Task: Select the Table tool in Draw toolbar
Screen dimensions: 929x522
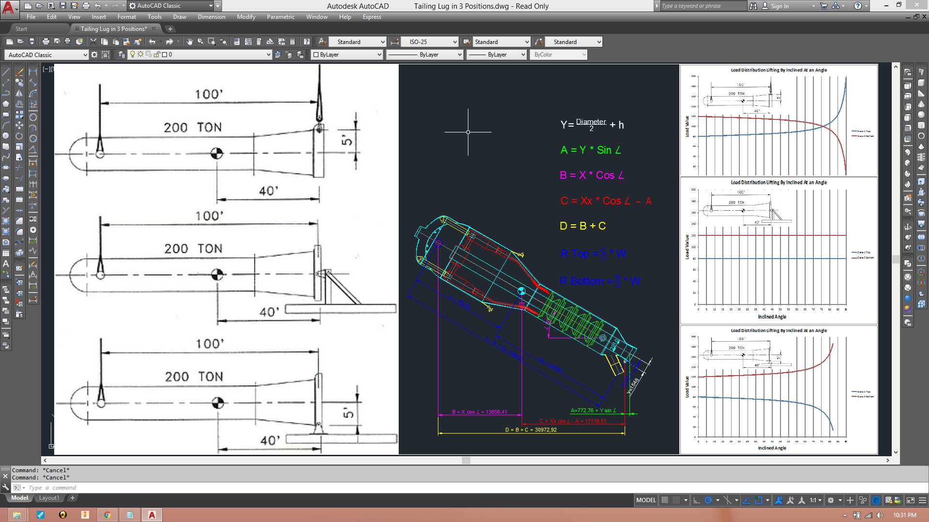Action: (6, 253)
